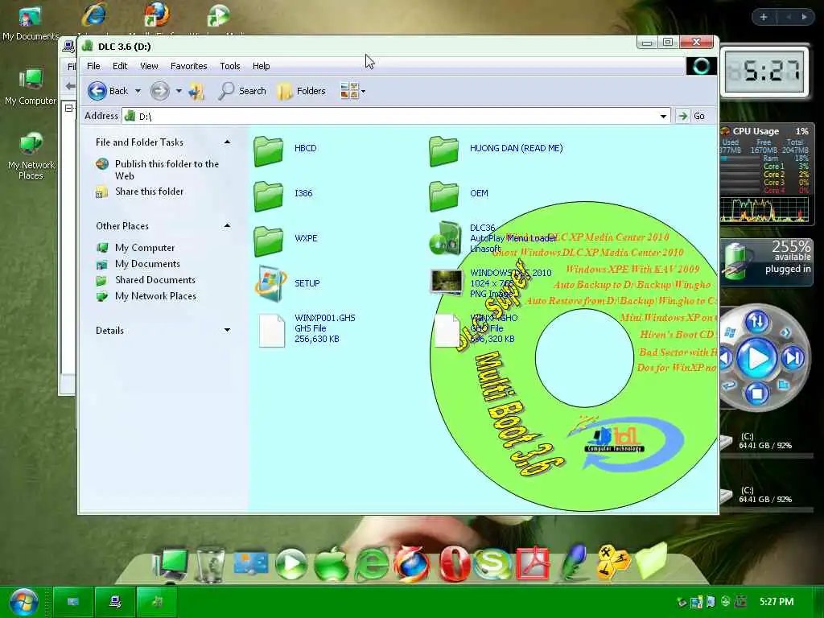Select the WINXP001.GHS file
This screenshot has width=824, height=618.
click(x=272, y=331)
